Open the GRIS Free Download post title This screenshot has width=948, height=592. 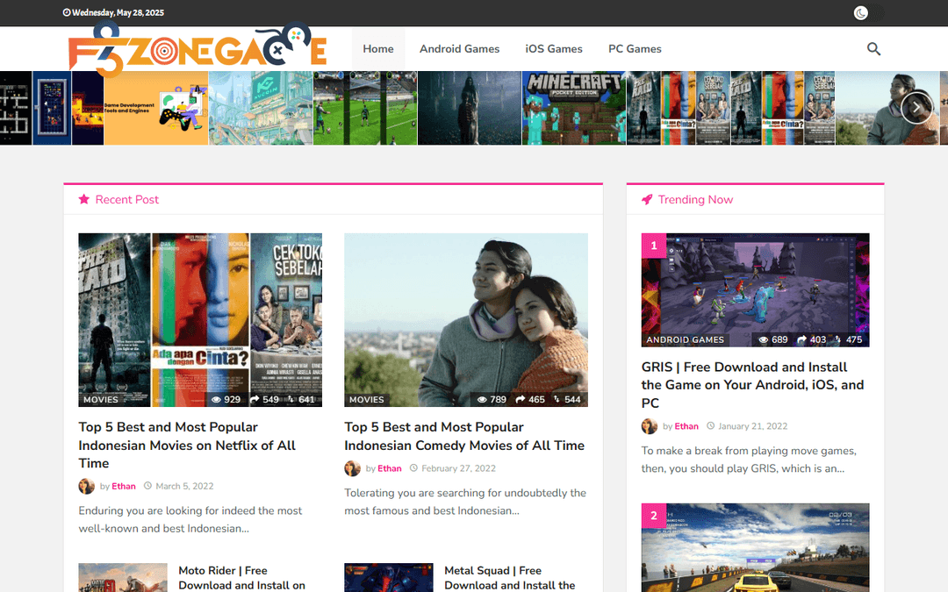753,385
